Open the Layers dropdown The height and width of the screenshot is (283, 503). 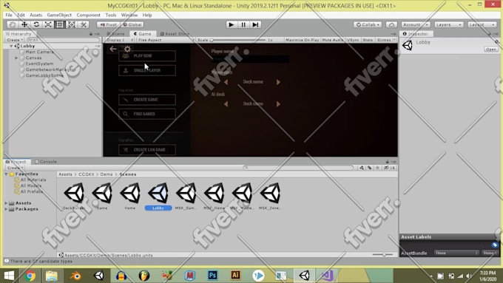(449, 24)
